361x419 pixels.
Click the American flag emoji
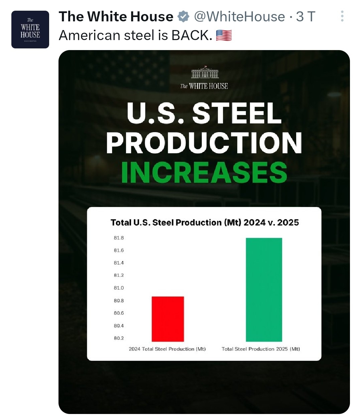[224, 35]
